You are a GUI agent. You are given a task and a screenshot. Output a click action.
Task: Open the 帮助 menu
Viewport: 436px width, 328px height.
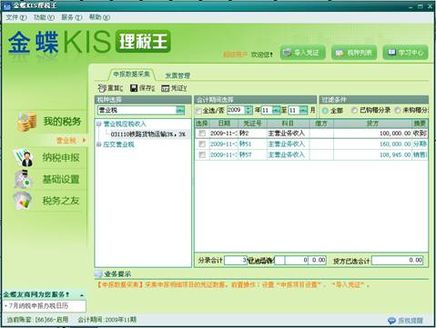click(x=99, y=17)
